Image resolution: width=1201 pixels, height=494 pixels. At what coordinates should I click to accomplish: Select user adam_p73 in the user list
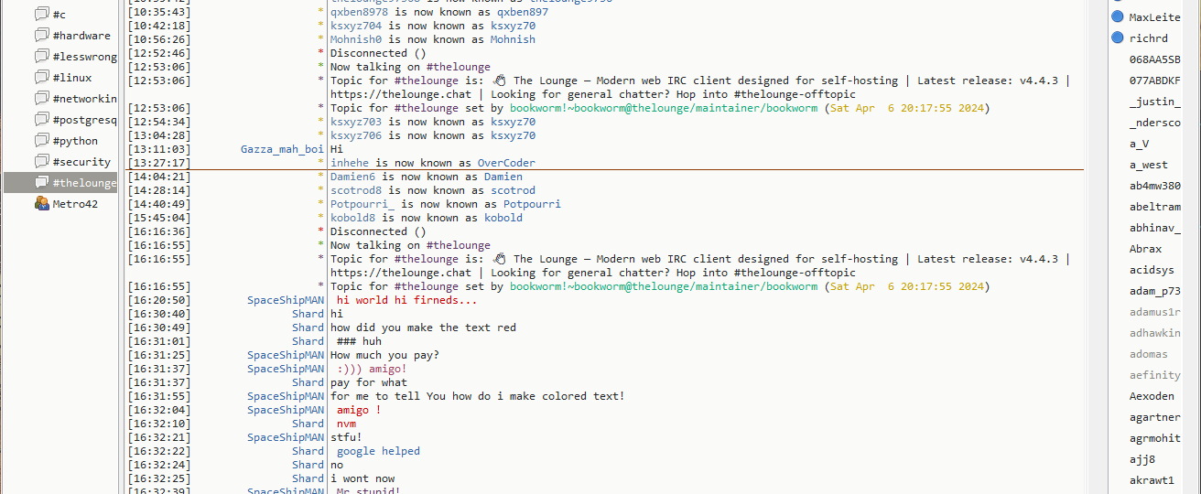click(x=1154, y=291)
